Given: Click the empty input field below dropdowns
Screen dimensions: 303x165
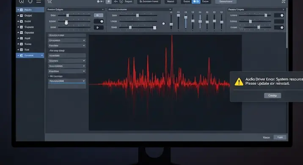Looking at the screenshot, I should 67,87.
